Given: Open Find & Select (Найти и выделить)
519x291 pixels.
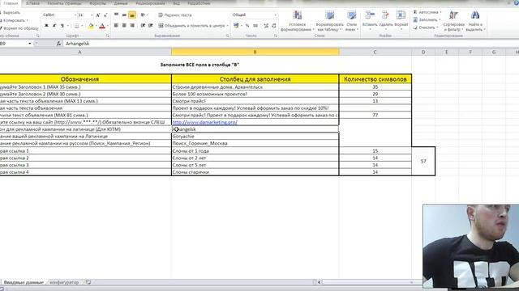Looking at the screenshot, I should [475, 21].
